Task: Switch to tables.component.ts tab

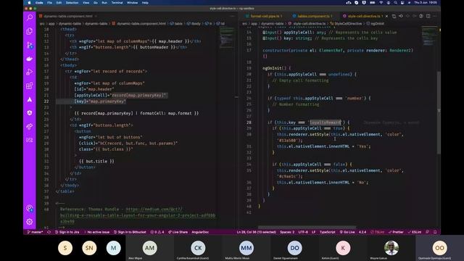Action: coord(312,16)
